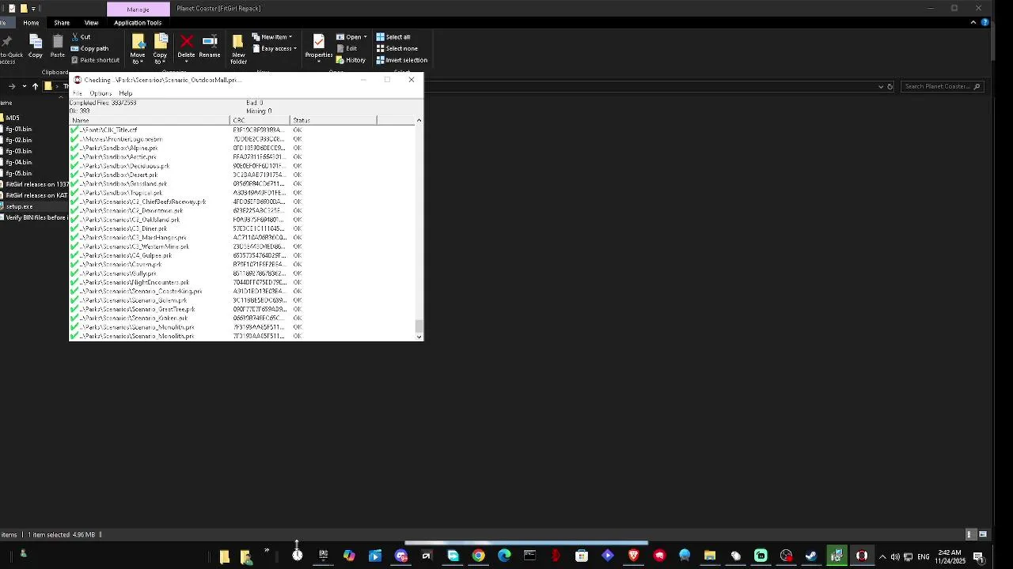The width and height of the screenshot is (1013, 569).
Task: Show hidden system tray icons
Action: [x=882, y=556]
